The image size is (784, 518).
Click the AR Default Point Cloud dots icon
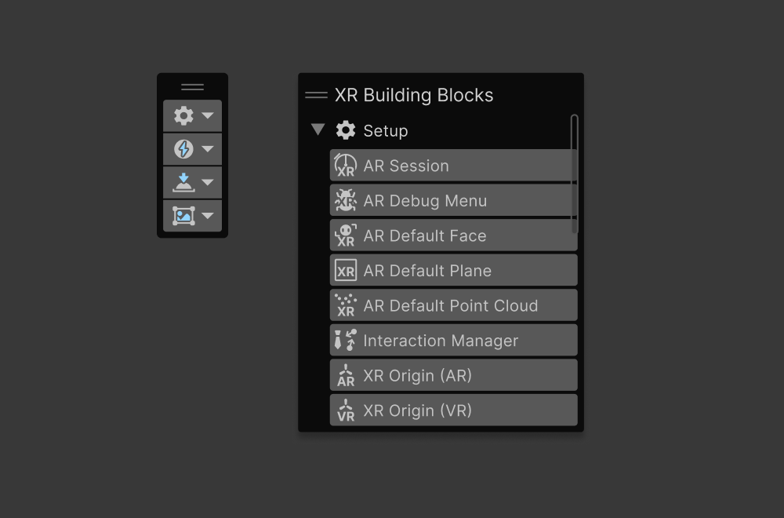point(346,305)
